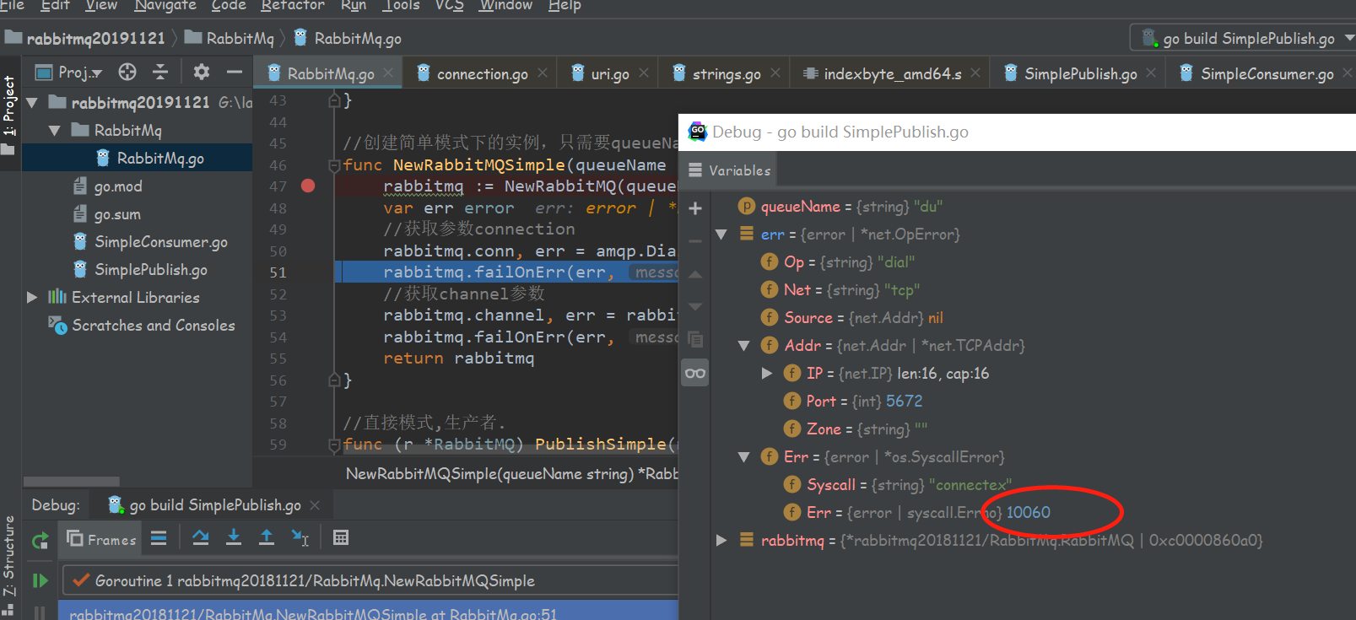Open the View menu
Image resolution: width=1356 pixels, height=620 pixels.
click(x=101, y=5)
